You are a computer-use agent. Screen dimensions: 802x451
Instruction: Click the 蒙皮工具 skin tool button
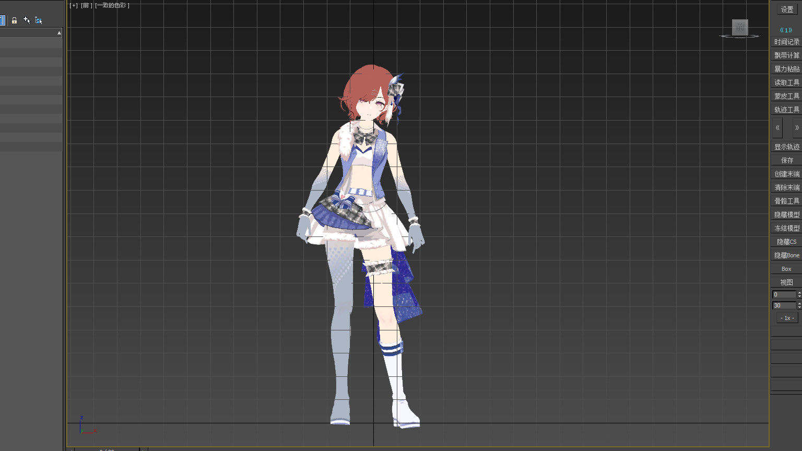[x=786, y=96]
